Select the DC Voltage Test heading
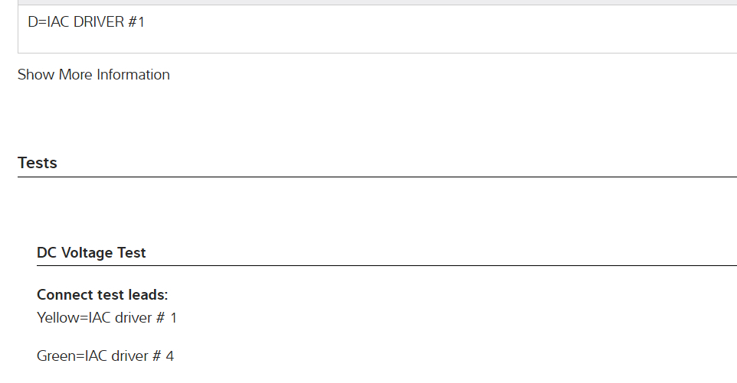The image size is (737, 383). click(91, 252)
